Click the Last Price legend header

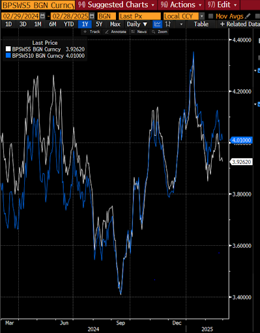[45, 43]
